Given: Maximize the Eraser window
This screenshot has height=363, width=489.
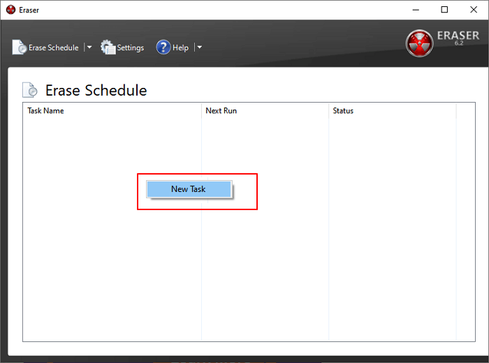Looking at the screenshot, I should pos(444,10).
